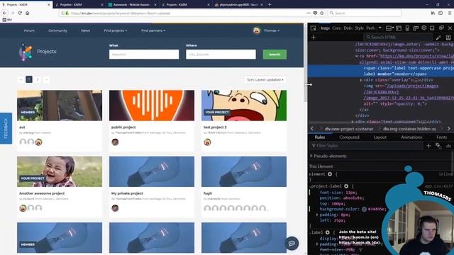The width and height of the screenshot is (454, 255).
Task: Click the What keyword input field
Action: click(144, 55)
